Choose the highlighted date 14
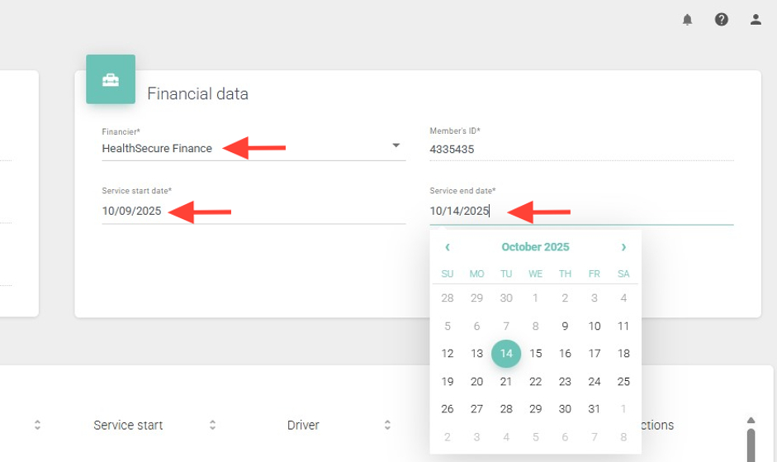This screenshot has height=462, width=777. pos(506,354)
